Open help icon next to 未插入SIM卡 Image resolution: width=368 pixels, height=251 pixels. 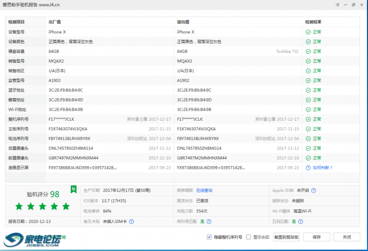[132, 222]
